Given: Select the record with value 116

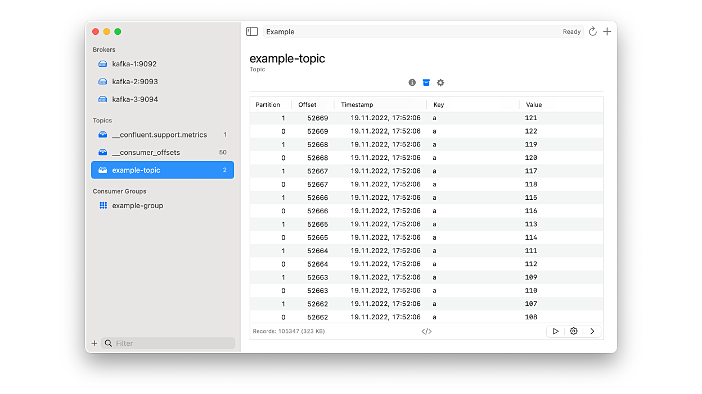Looking at the screenshot, I should coord(426,211).
